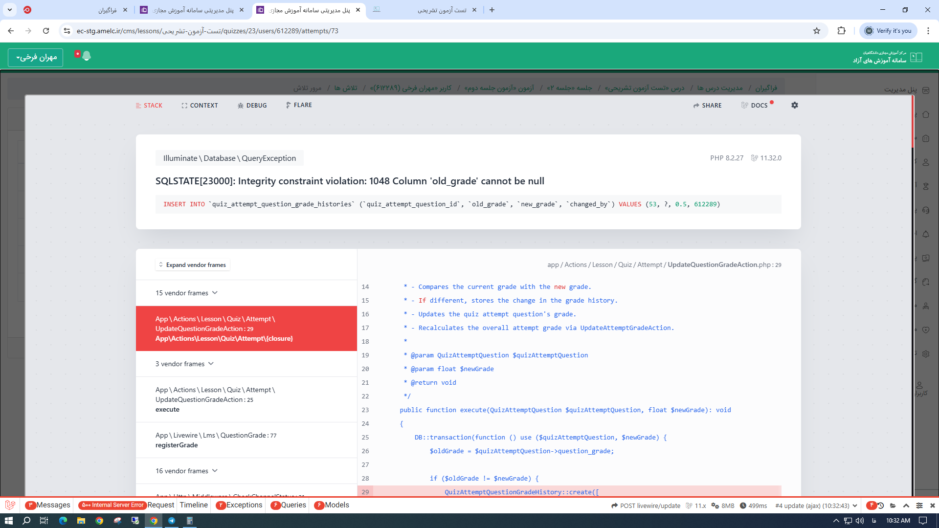Open debugbar settings sliders icon
The image size is (939, 528).
coord(919,506)
